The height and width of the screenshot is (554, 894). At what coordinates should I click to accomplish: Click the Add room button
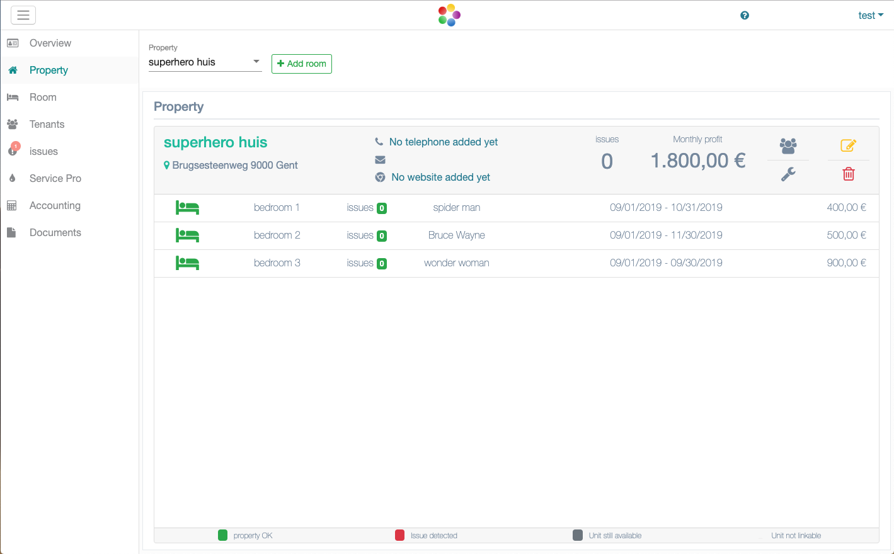coord(302,64)
